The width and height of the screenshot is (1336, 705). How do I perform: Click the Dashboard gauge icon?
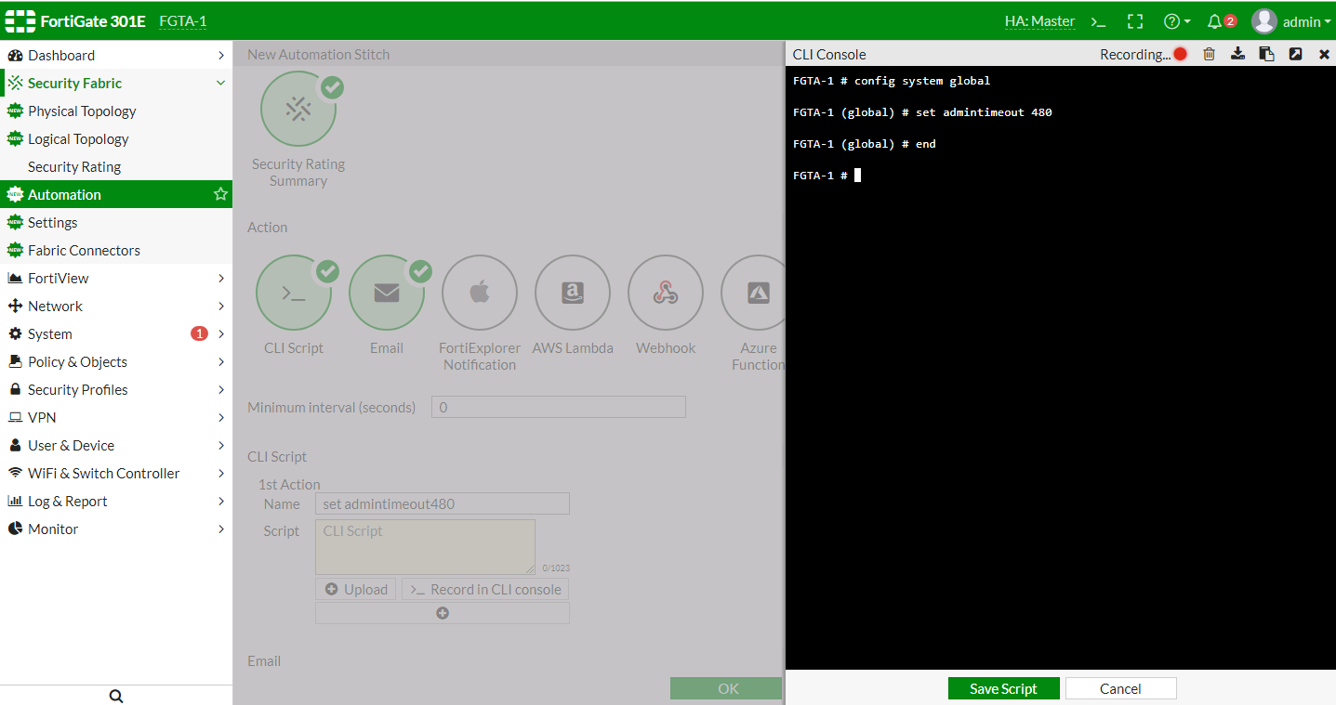click(x=15, y=55)
